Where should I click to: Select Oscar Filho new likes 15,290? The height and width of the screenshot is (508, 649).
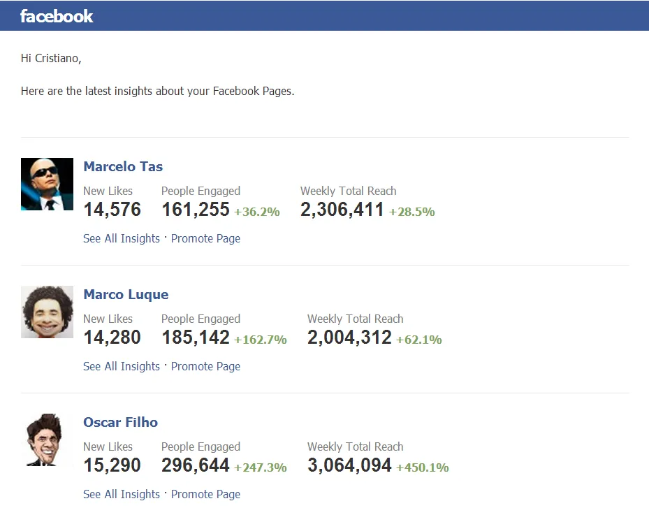point(112,465)
